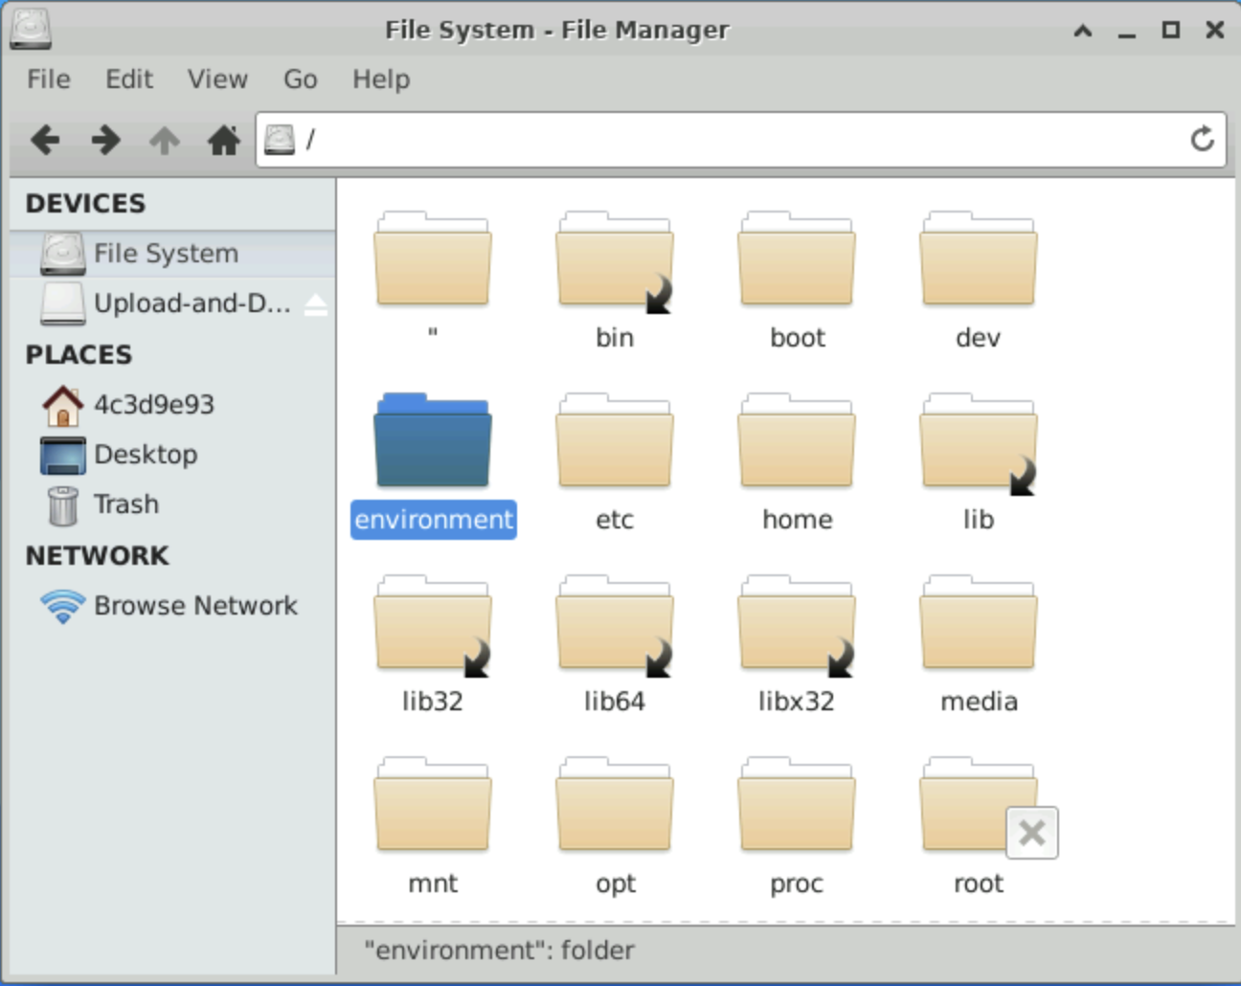Image resolution: width=1241 pixels, height=986 pixels.
Task: Reload the current folder view
Action: [x=1202, y=140]
